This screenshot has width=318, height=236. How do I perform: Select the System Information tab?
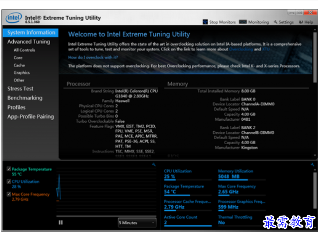[x=31, y=33]
